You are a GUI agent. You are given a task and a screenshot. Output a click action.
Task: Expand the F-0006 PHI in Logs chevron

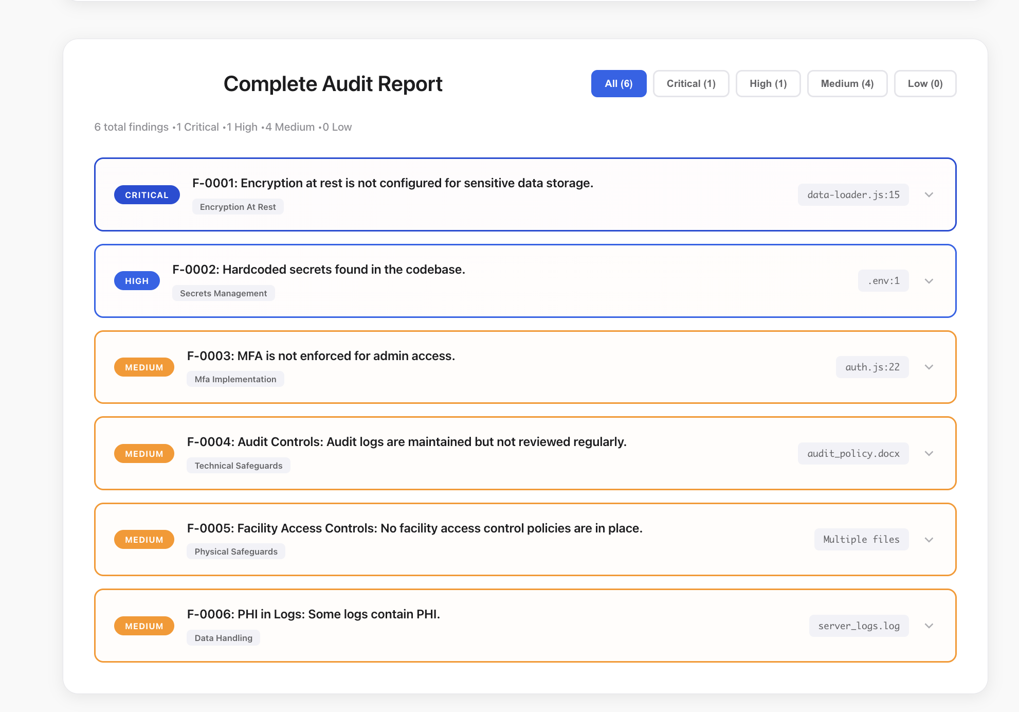pos(929,626)
